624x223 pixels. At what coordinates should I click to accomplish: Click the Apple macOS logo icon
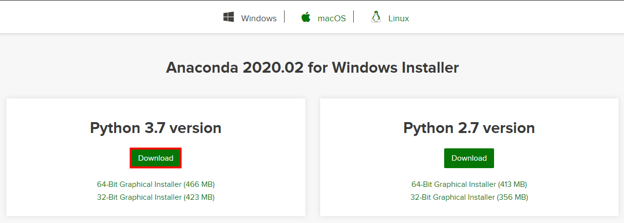tap(306, 18)
